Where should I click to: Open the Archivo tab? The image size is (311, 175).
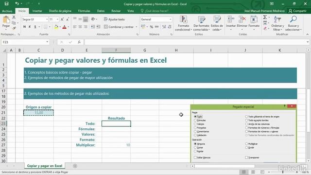[7, 11]
